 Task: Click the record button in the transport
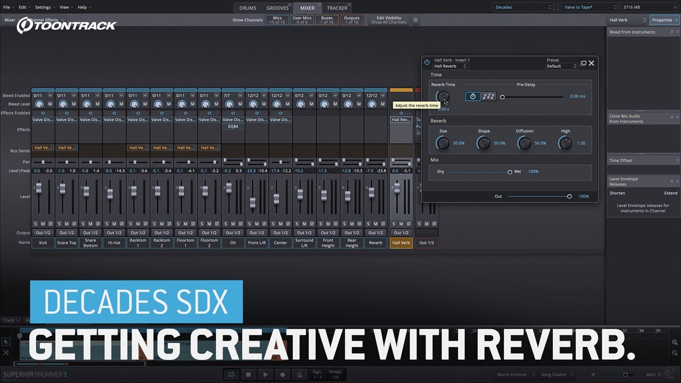point(283,374)
